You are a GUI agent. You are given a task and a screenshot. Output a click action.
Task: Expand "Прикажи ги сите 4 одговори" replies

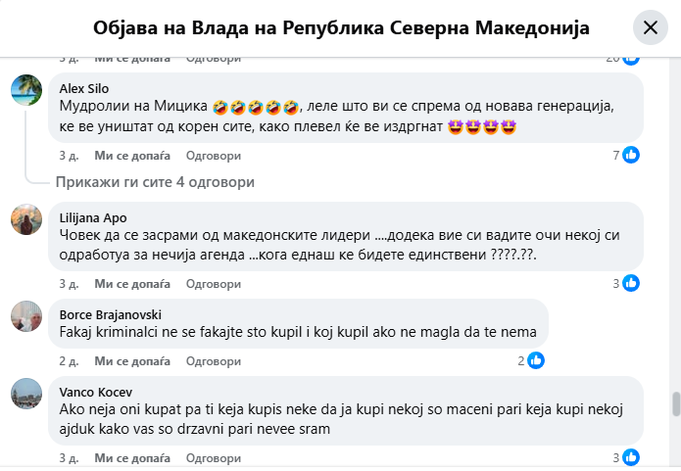pos(155,182)
